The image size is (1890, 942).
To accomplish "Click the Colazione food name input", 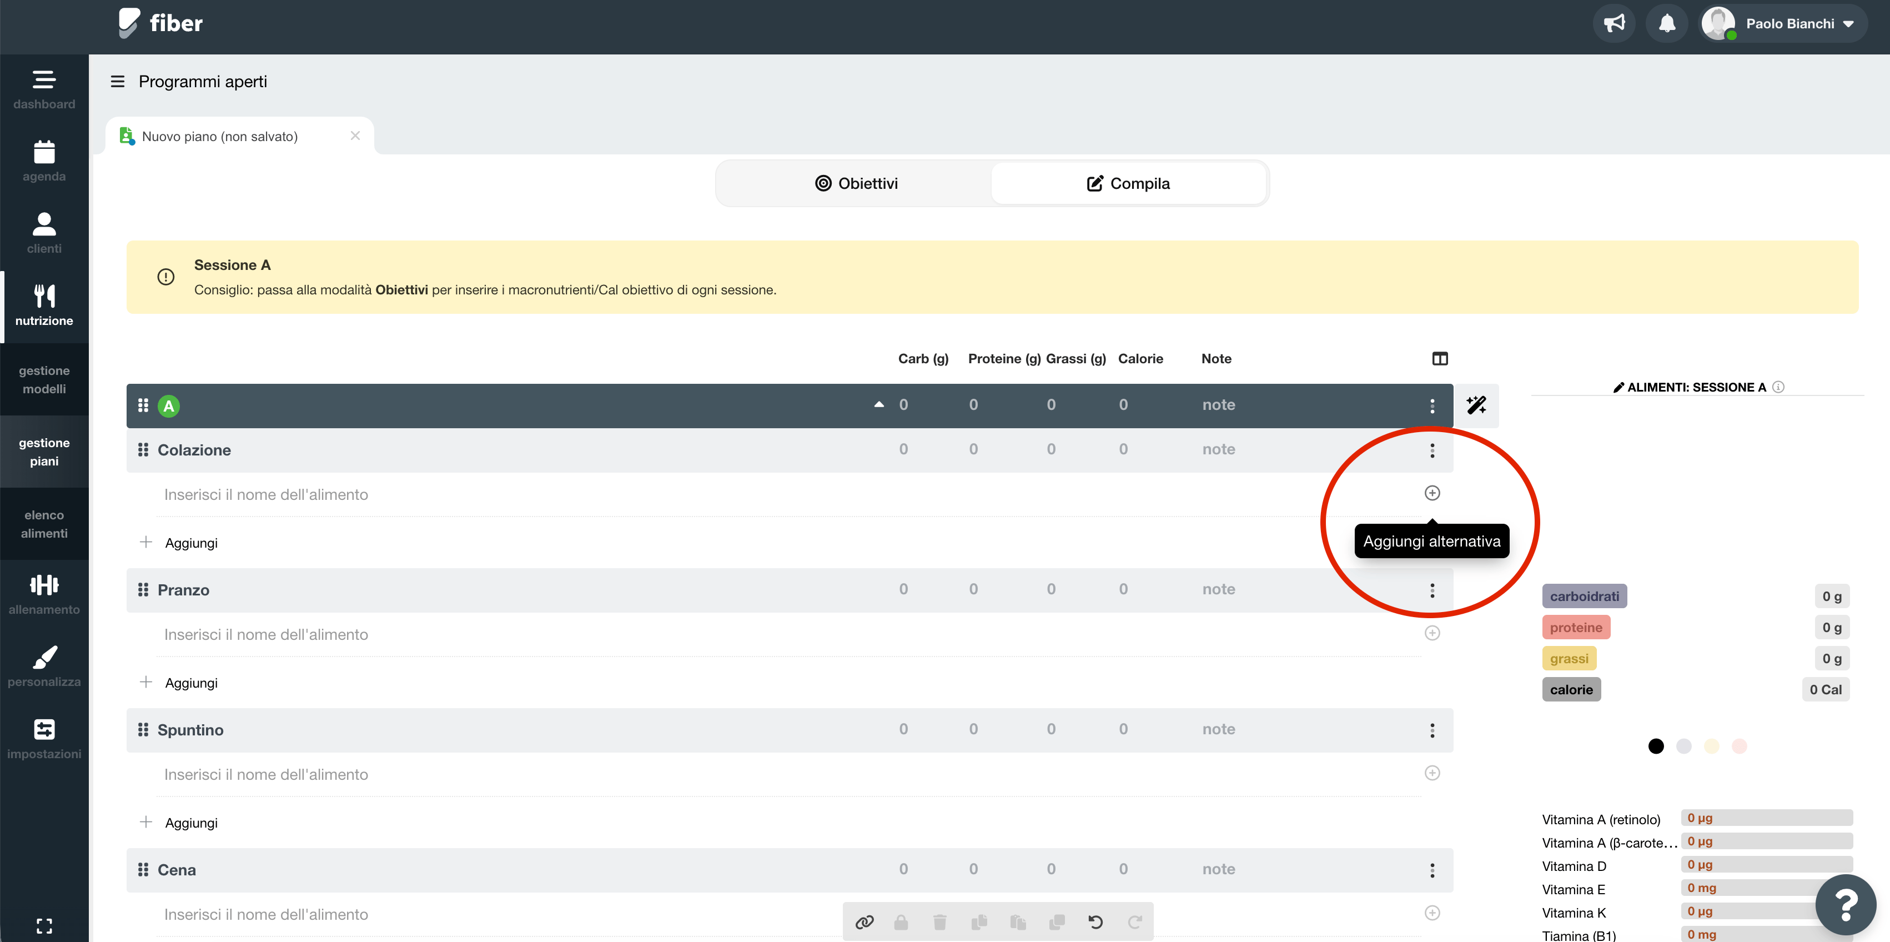I will tap(789, 494).
